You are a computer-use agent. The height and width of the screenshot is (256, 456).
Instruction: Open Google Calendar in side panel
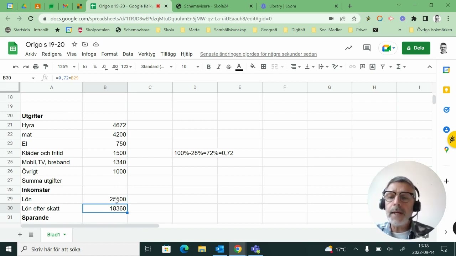tap(446, 70)
